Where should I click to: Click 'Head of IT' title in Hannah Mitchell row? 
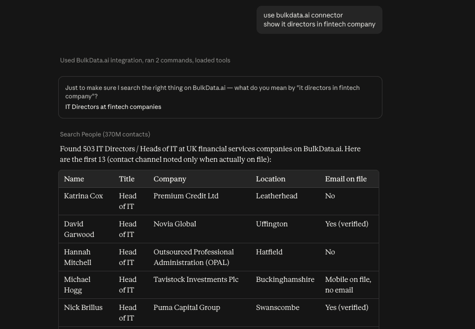[127, 257]
